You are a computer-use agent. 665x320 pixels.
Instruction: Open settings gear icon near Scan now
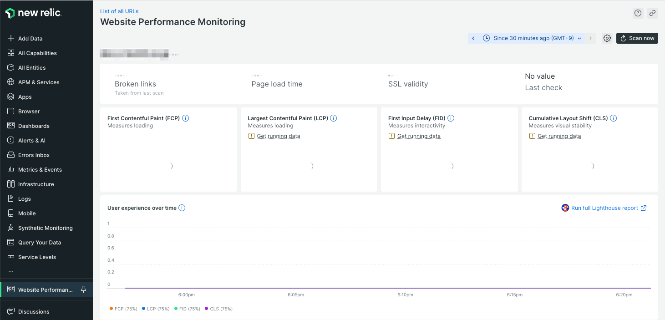coord(607,38)
